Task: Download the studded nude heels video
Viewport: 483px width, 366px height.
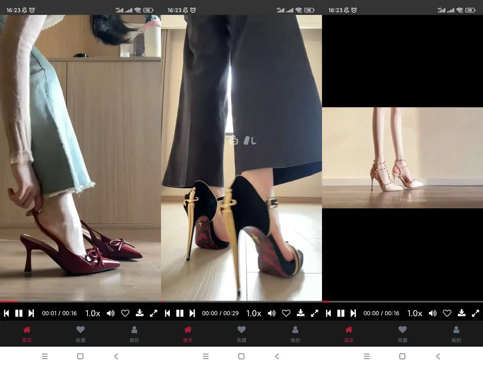Action: click(462, 313)
